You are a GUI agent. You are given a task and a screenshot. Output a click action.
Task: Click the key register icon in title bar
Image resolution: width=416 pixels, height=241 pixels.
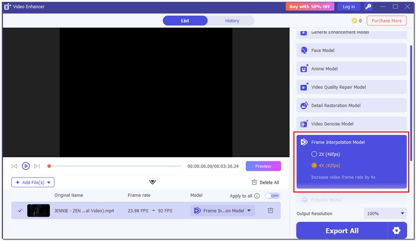[x=368, y=7]
